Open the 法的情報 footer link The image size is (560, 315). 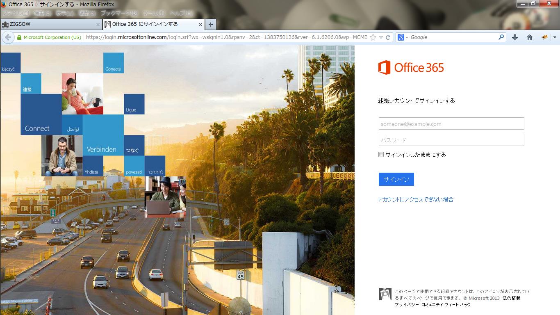point(512,298)
